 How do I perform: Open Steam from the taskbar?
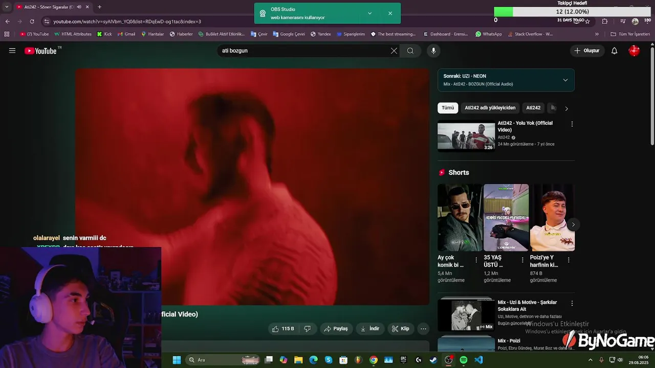tap(433, 360)
